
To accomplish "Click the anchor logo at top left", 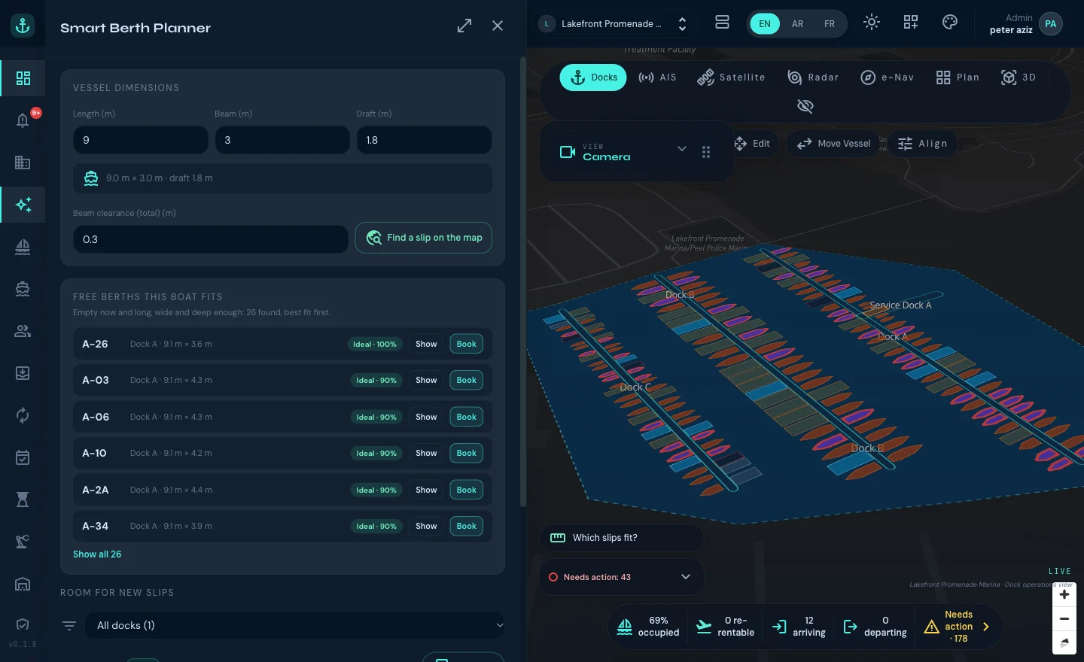I will (23, 26).
